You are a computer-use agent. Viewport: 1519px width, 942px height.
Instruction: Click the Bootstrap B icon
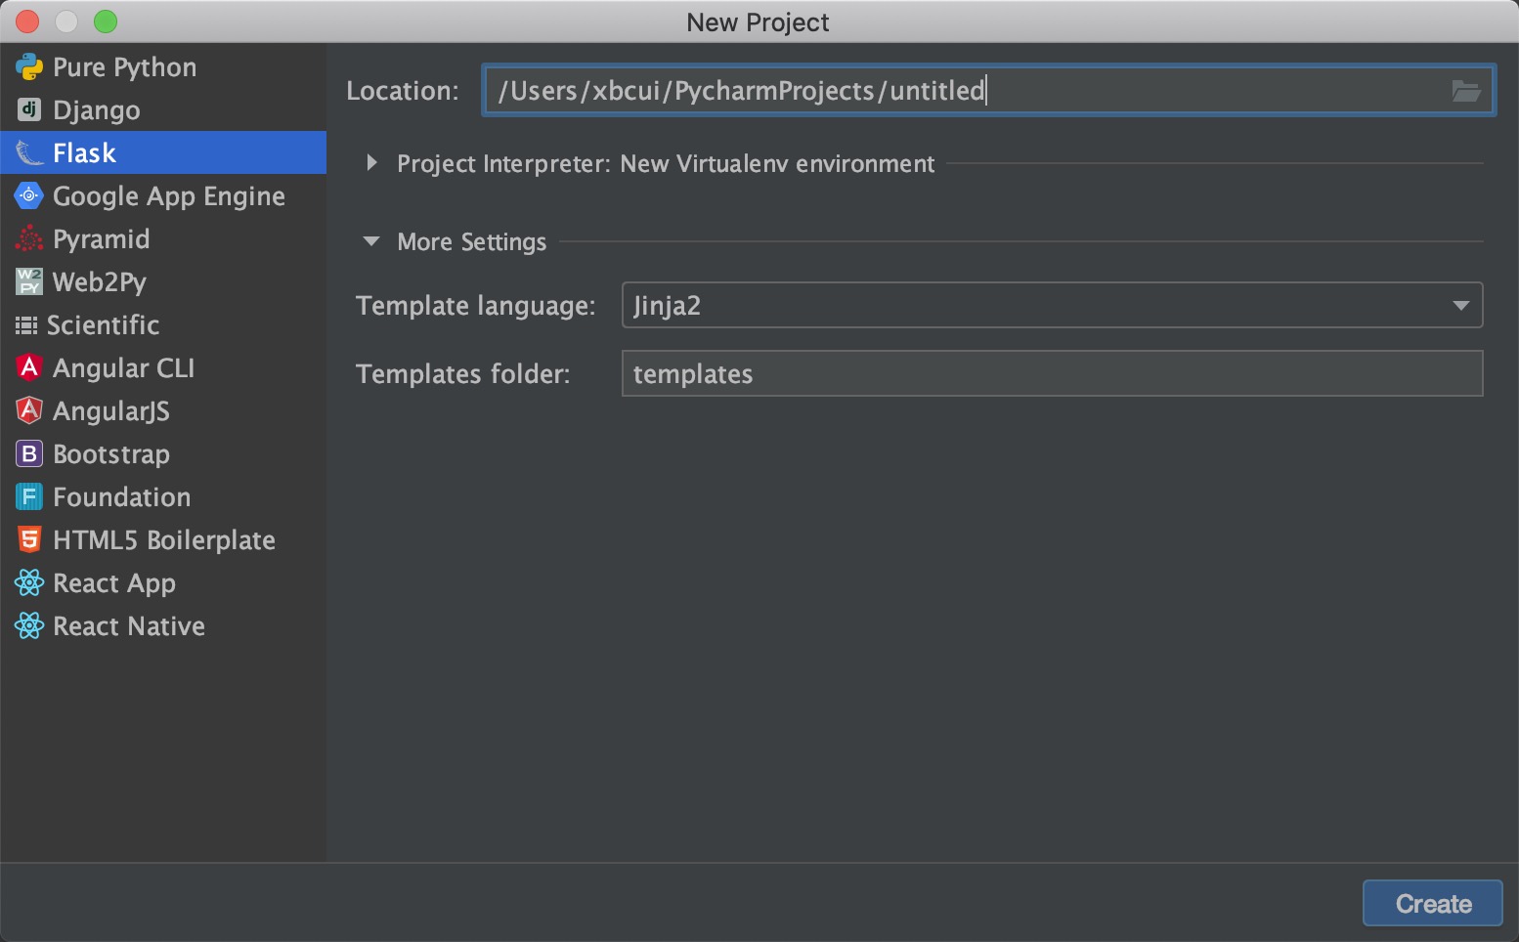tap(29, 454)
